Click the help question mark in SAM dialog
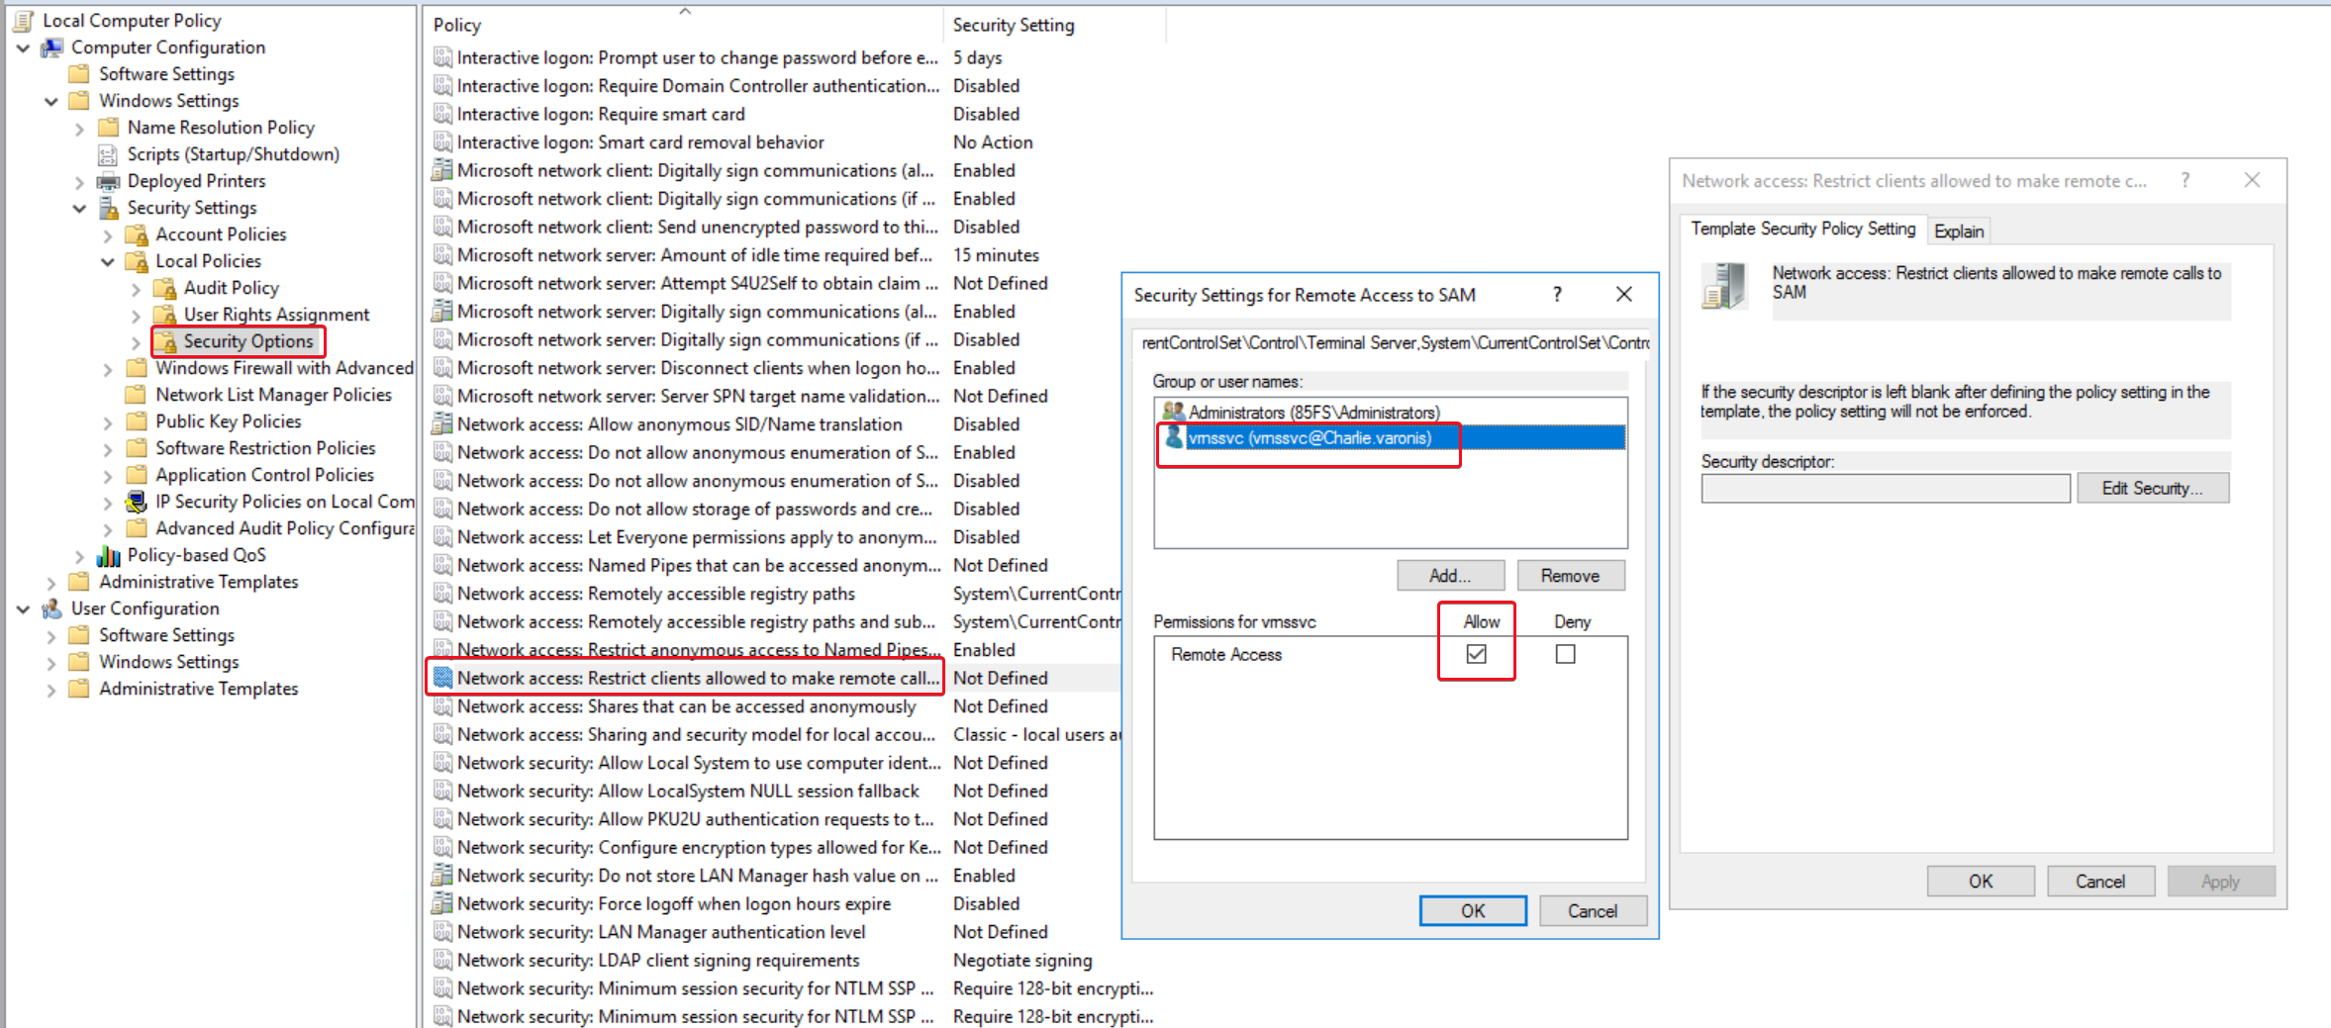This screenshot has width=2331, height=1028. pyautogui.click(x=1557, y=294)
